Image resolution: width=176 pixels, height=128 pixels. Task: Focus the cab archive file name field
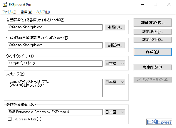55,27
